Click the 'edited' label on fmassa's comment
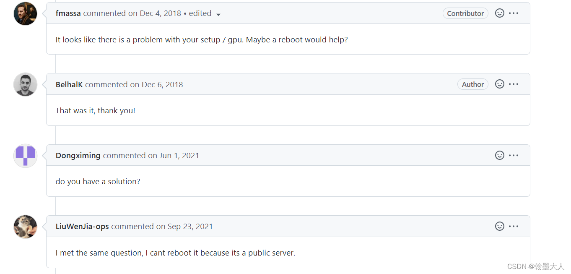571x274 pixels. click(200, 13)
